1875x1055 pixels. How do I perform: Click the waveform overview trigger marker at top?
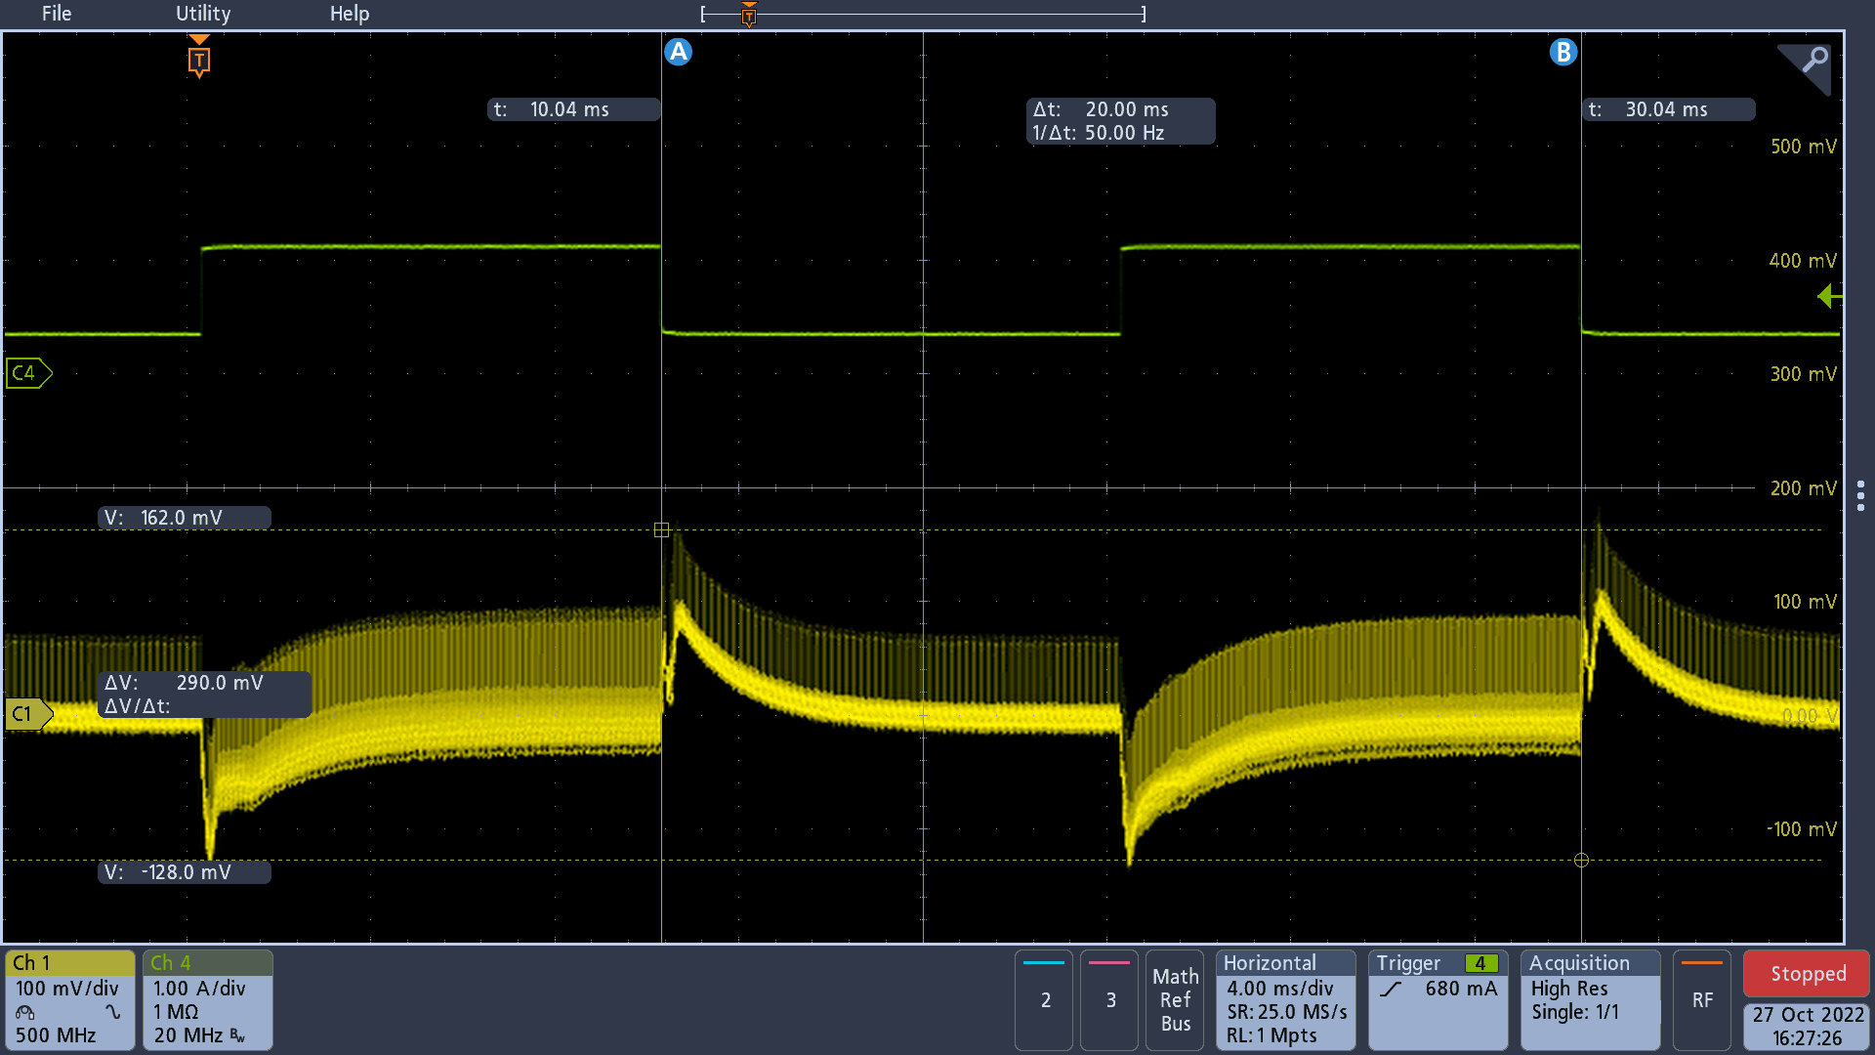749,14
